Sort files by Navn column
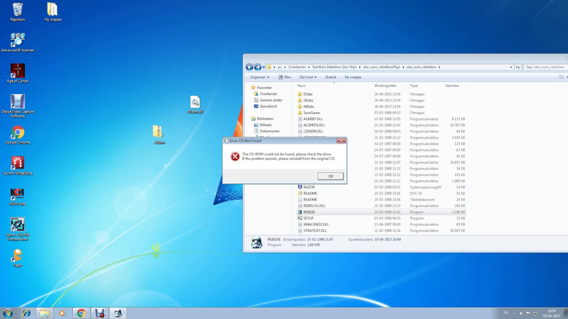Screen dimensions: 568x319 335,86
